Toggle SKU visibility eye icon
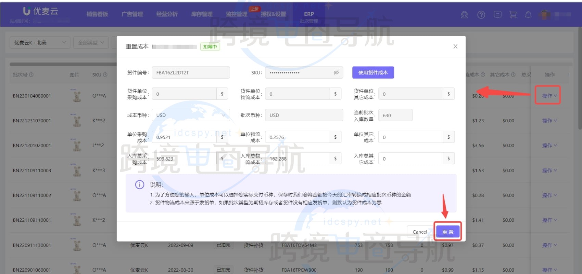Image resolution: width=582 pixels, height=274 pixels. [336, 72]
